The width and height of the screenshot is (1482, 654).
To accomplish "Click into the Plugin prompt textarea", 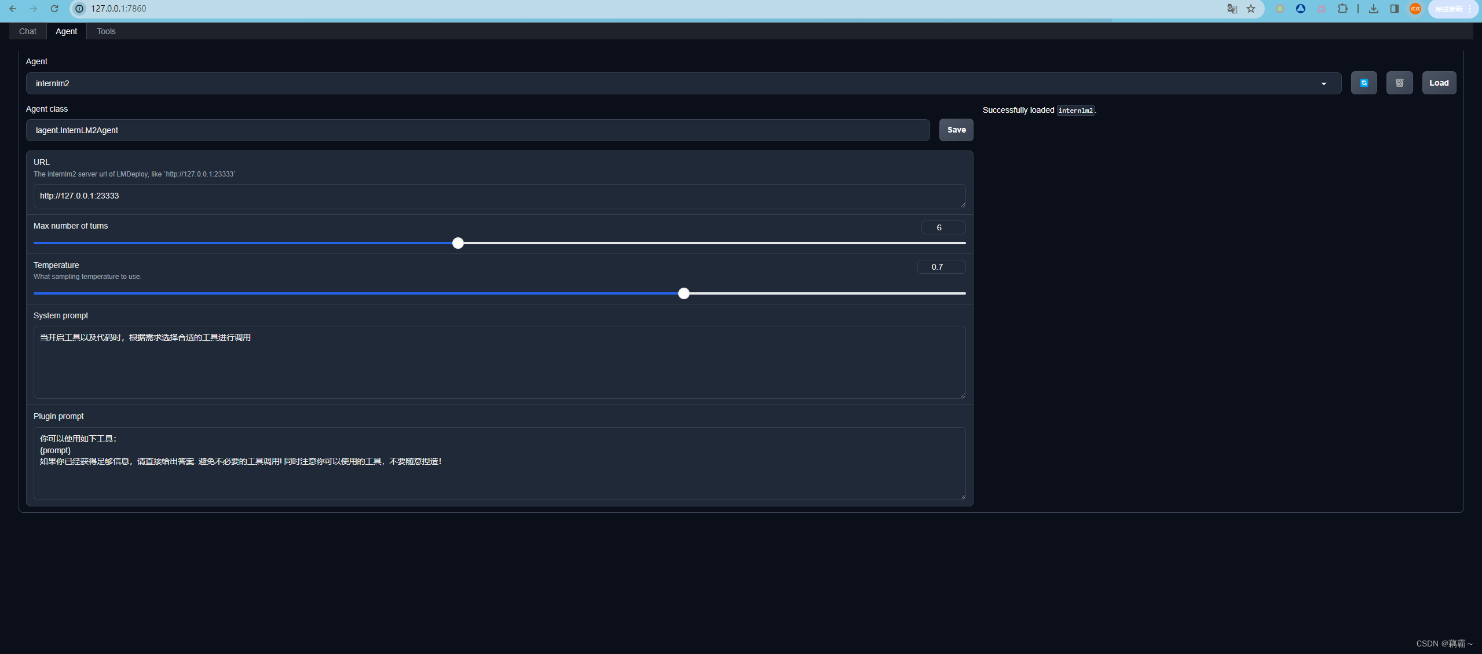I will [x=499, y=464].
